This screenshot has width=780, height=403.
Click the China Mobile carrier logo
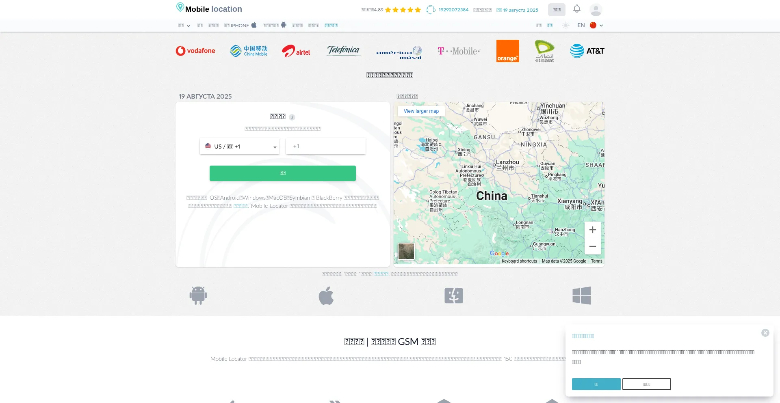249,51
